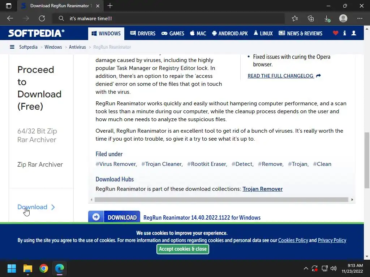
Task: Click the horizontal scrollbar in the article
Action: pos(221,199)
